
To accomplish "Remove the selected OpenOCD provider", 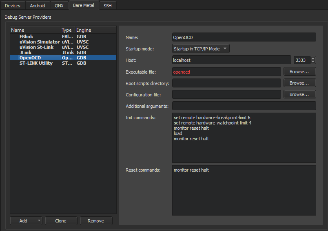I will [96, 221].
